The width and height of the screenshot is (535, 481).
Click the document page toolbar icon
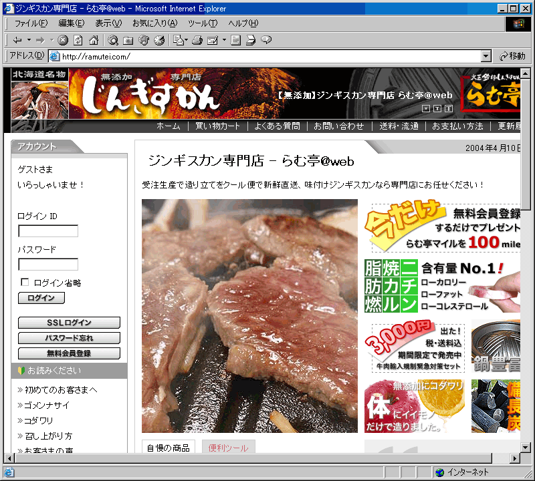[x=235, y=40]
